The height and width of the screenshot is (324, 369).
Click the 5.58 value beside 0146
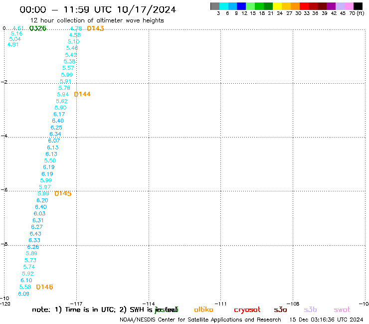[25, 287]
